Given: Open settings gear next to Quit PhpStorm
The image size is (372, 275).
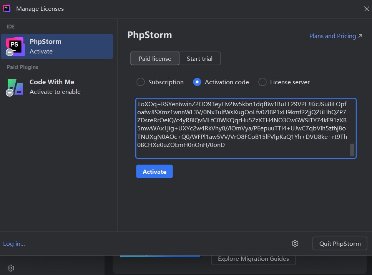Looking at the screenshot, I should pos(295,243).
